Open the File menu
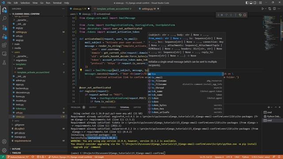The height and width of the screenshot is (159, 283). coord(9,3)
